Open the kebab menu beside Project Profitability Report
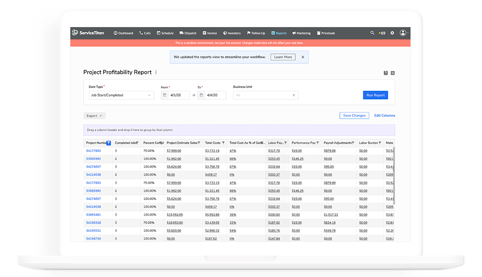This screenshot has height=277, width=482. pyautogui.click(x=156, y=72)
